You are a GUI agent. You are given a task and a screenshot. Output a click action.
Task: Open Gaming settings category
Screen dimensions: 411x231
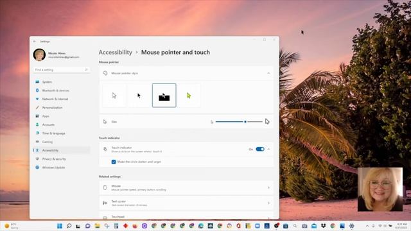coord(62,142)
